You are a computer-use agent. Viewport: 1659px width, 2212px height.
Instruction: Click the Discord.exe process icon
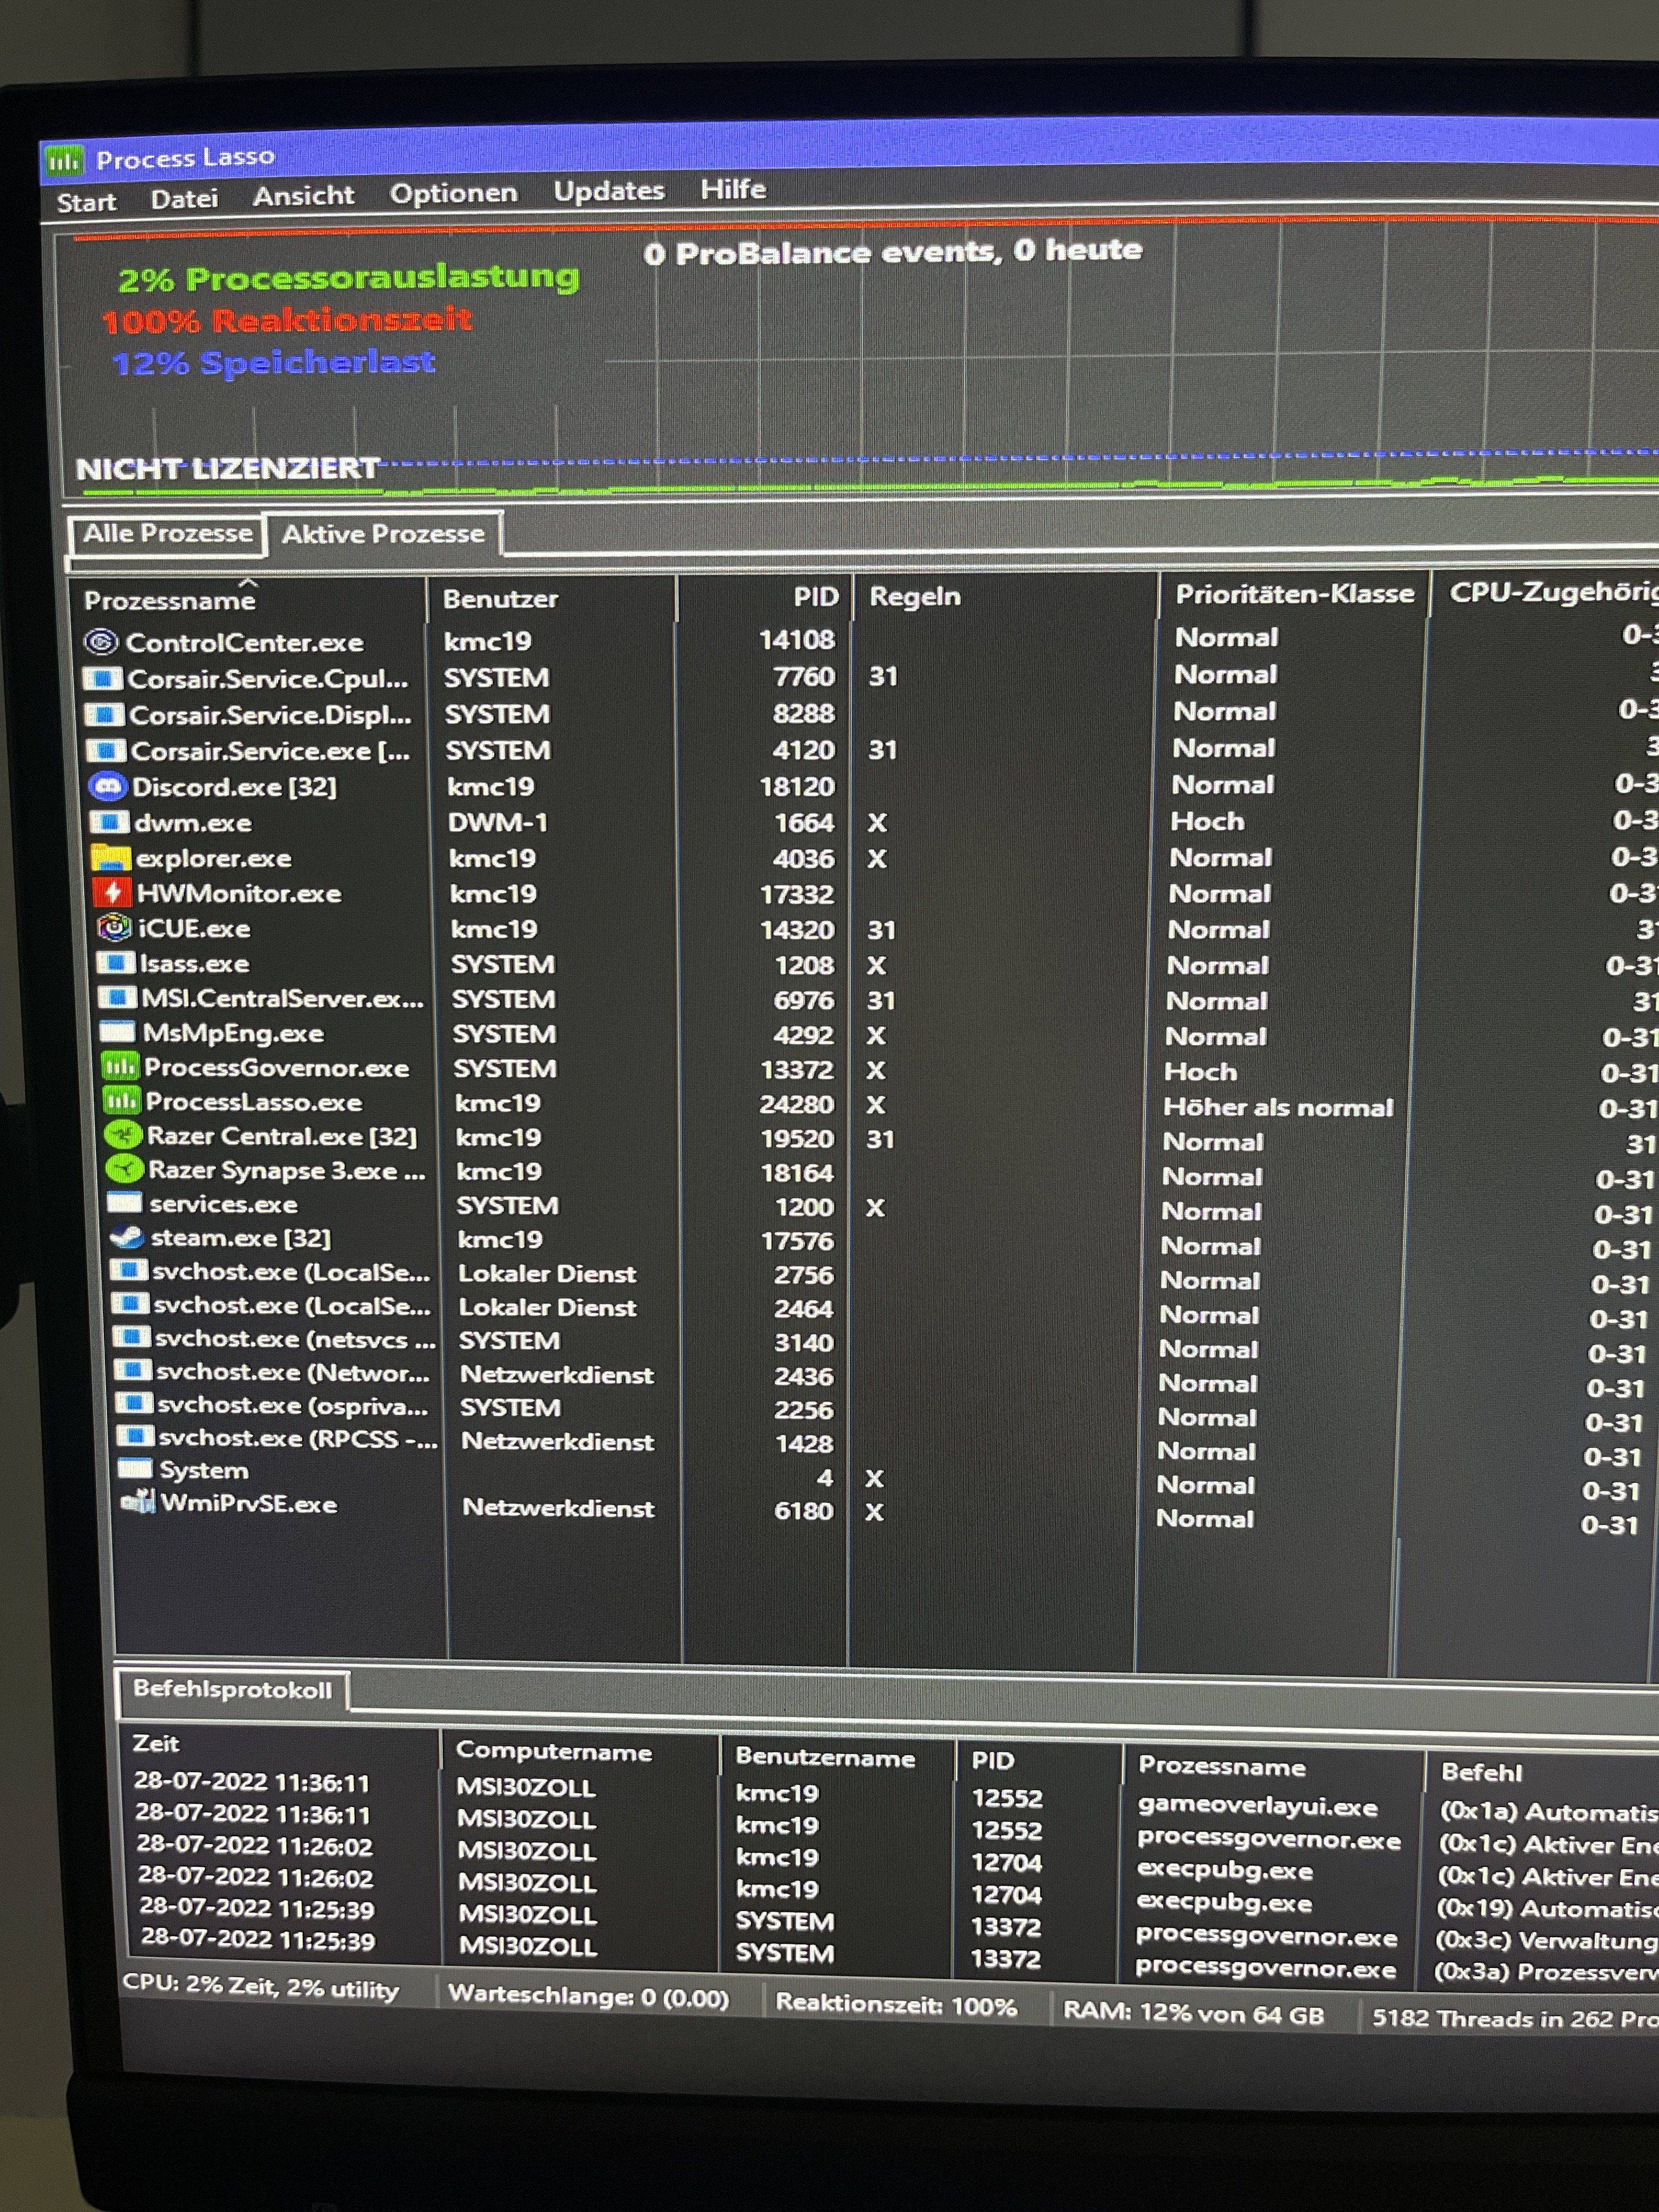tap(107, 787)
